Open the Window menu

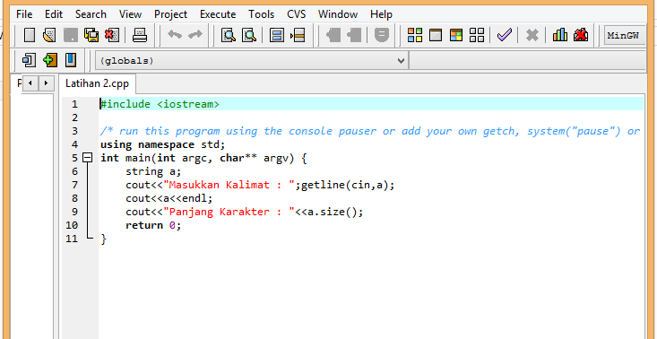click(338, 14)
